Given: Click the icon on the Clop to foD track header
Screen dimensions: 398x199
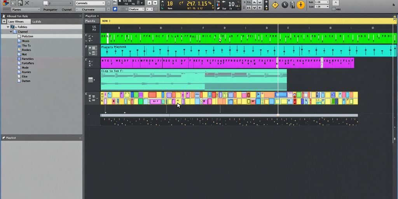Looking at the screenshot, I should 91,80.
